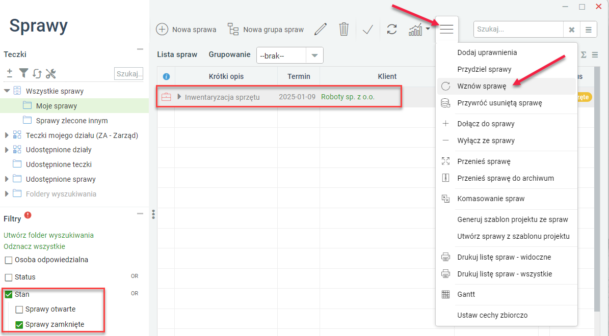The height and width of the screenshot is (336, 609).
Task: Choose Przydziel sprawy menu entry
Action: [506, 69]
